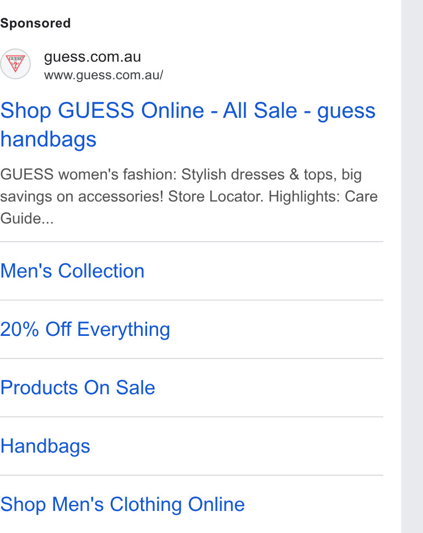Open the Shop GUESS Online headline link
The width and height of the screenshot is (423, 533).
[188, 125]
